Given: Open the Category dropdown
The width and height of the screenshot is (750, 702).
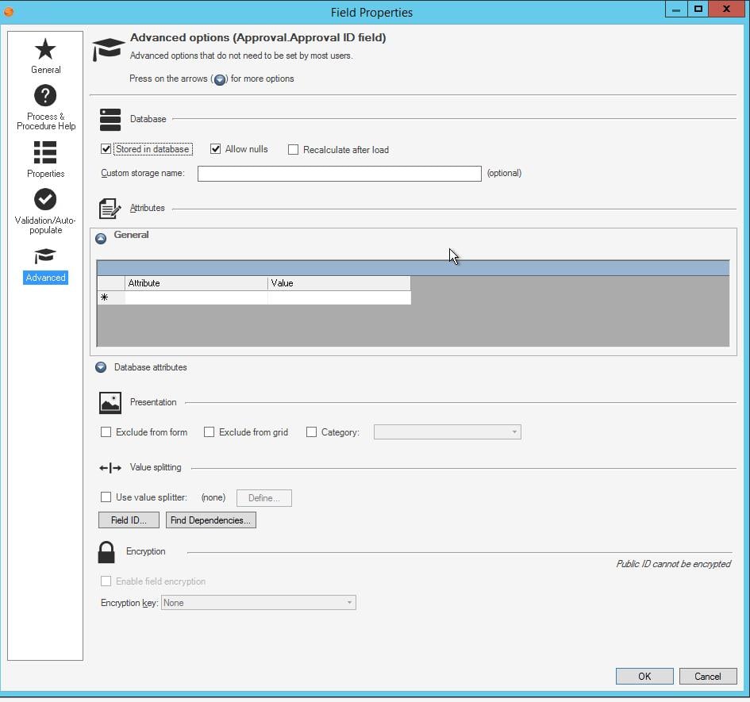Looking at the screenshot, I should (x=516, y=432).
